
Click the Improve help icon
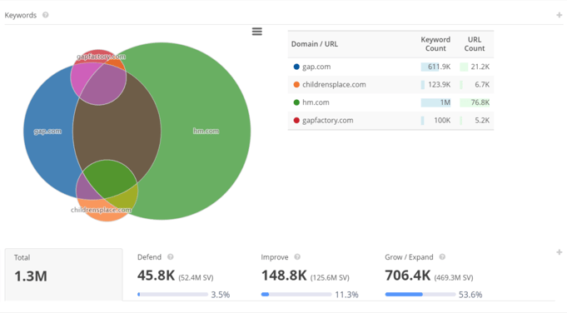[x=297, y=256]
